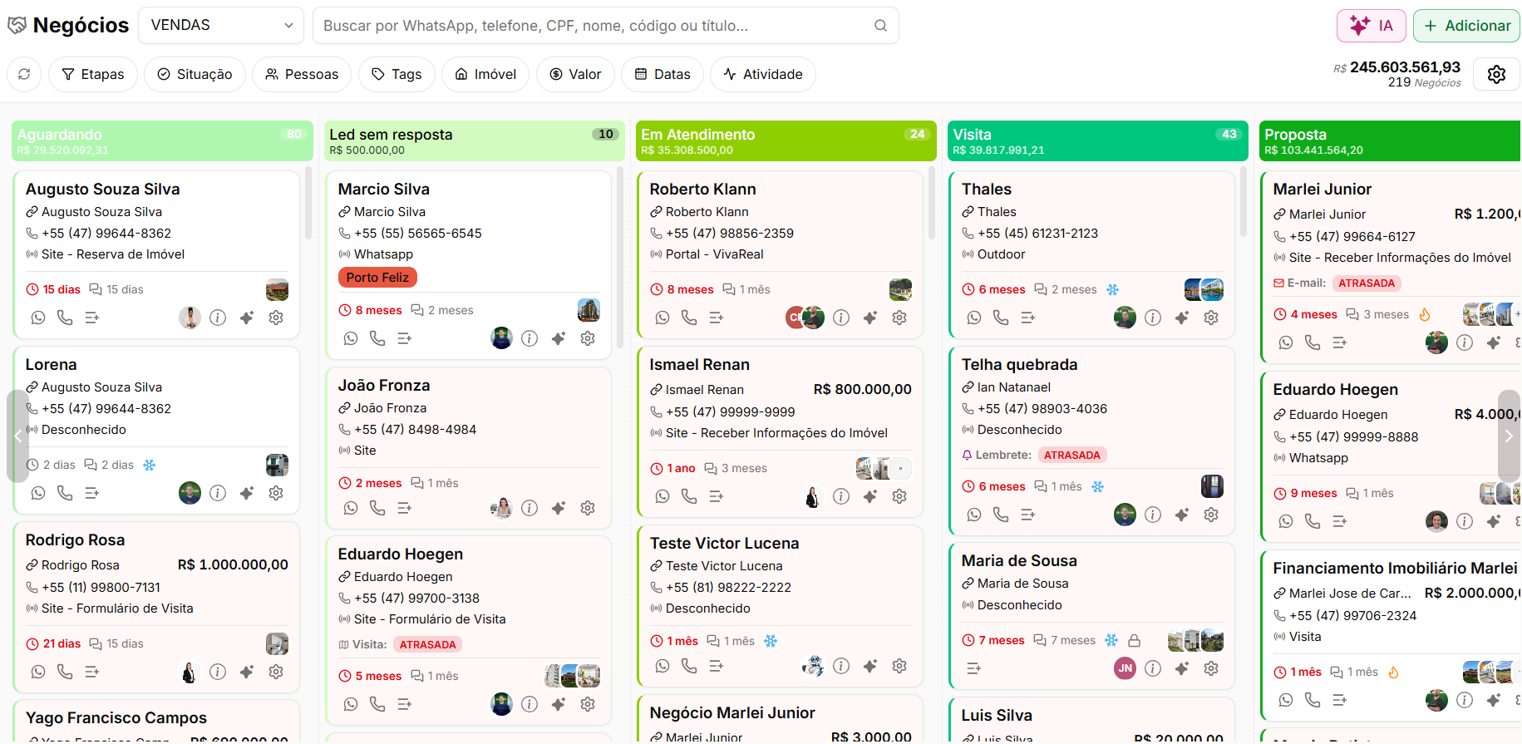Open the Etapas filter
Screen dimensions: 1522x744
93,74
